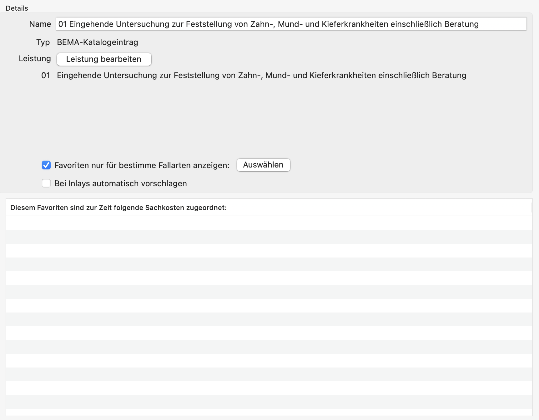Uncheck Favoriten nur für bestimmte Fallarten checkbox

pyautogui.click(x=46, y=165)
